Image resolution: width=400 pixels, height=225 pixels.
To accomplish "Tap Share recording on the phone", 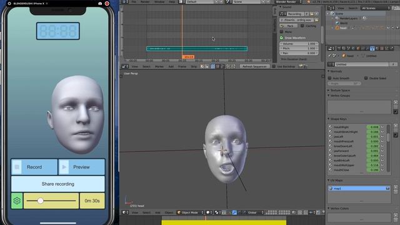I will (x=58, y=184).
